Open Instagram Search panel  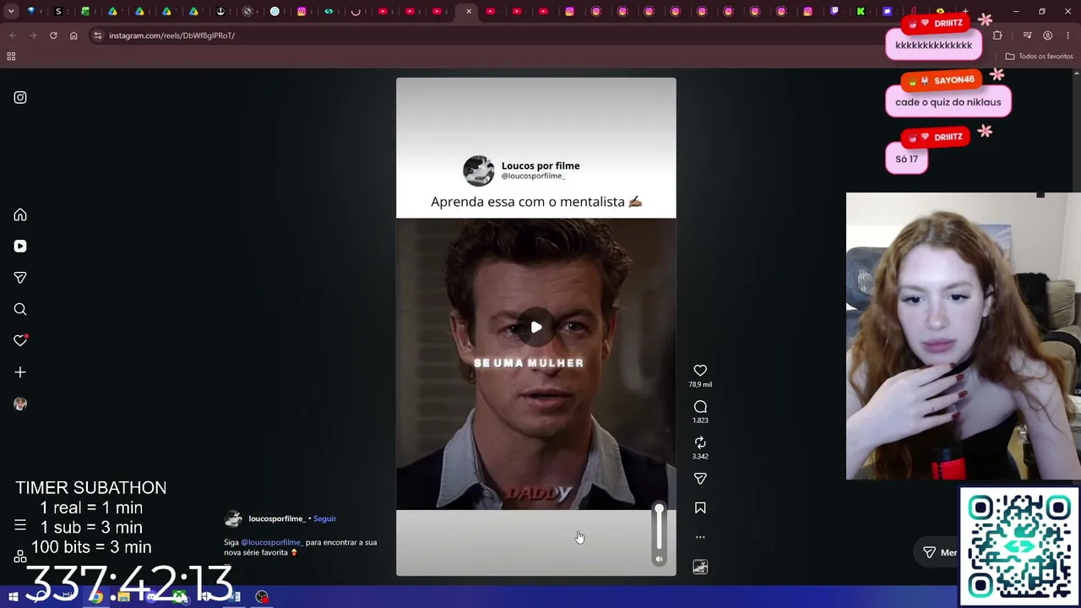(x=20, y=309)
